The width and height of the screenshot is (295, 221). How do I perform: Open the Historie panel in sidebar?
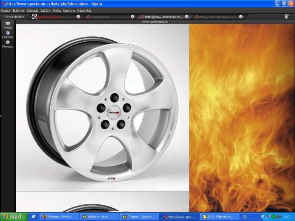[x=7, y=34]
